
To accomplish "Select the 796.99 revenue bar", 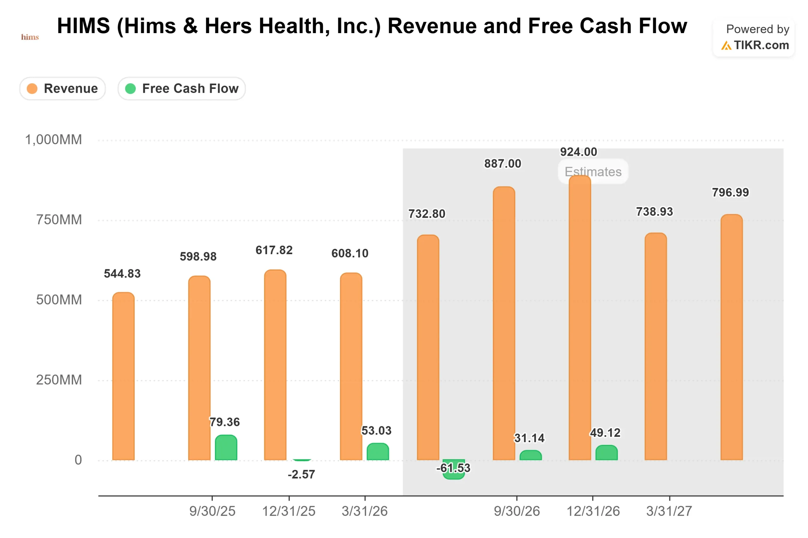I will tap(732, 337).
